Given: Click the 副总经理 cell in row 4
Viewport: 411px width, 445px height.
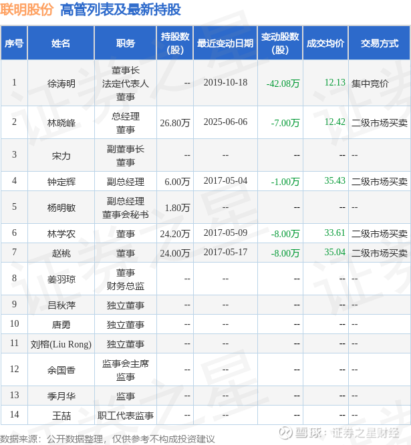Looking at the screenshot, I should (x=126, y=182).
